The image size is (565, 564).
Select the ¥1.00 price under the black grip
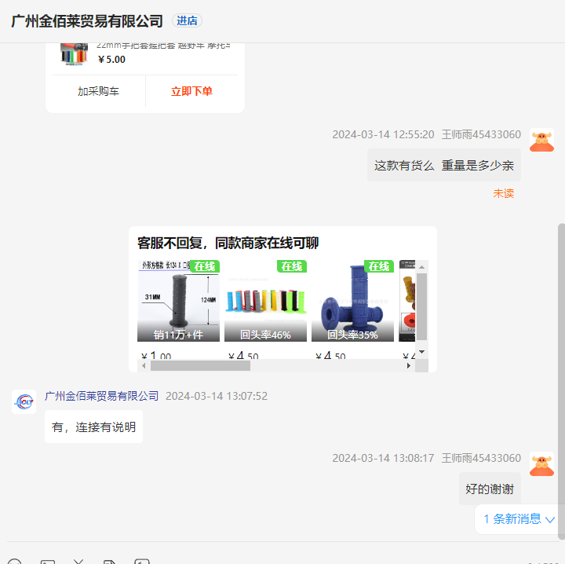click(x=156, y=356)
